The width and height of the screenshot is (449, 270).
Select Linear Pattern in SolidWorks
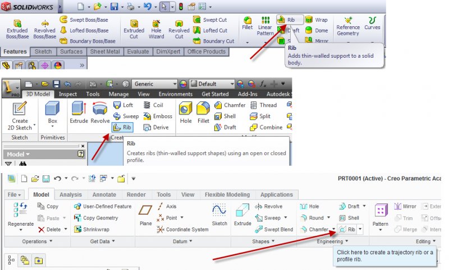(x=265, y=26)
